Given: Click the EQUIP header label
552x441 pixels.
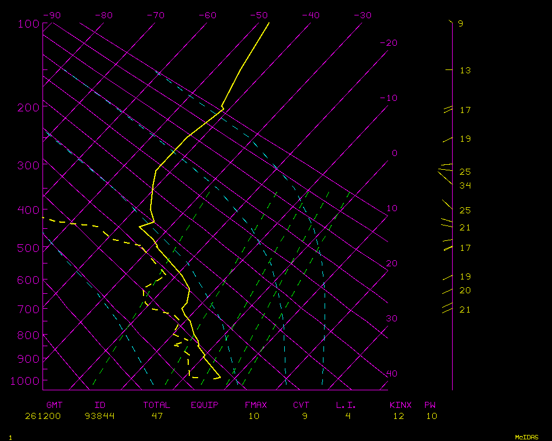Looking at the screenshot, I should coord(205,405).
